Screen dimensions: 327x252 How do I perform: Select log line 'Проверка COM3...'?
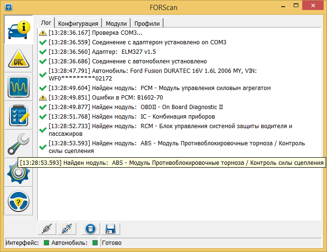pyautogui.click(x=95, y=33)
